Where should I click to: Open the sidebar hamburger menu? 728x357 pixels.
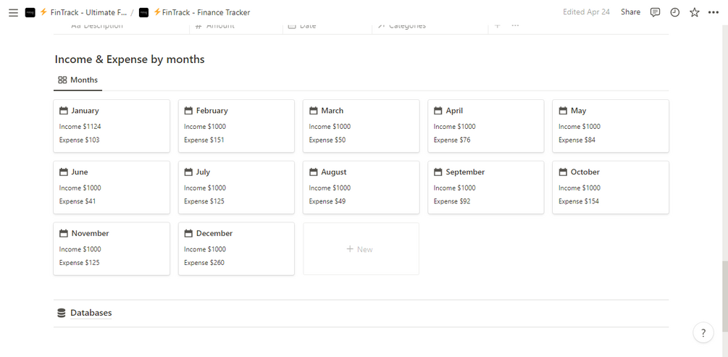coord(13,12)
